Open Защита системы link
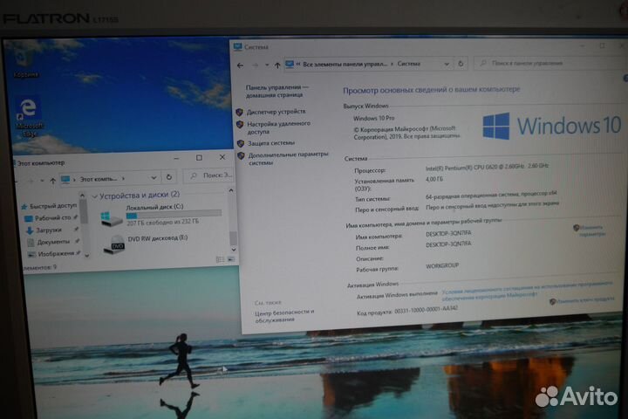 tap(270, 142)
